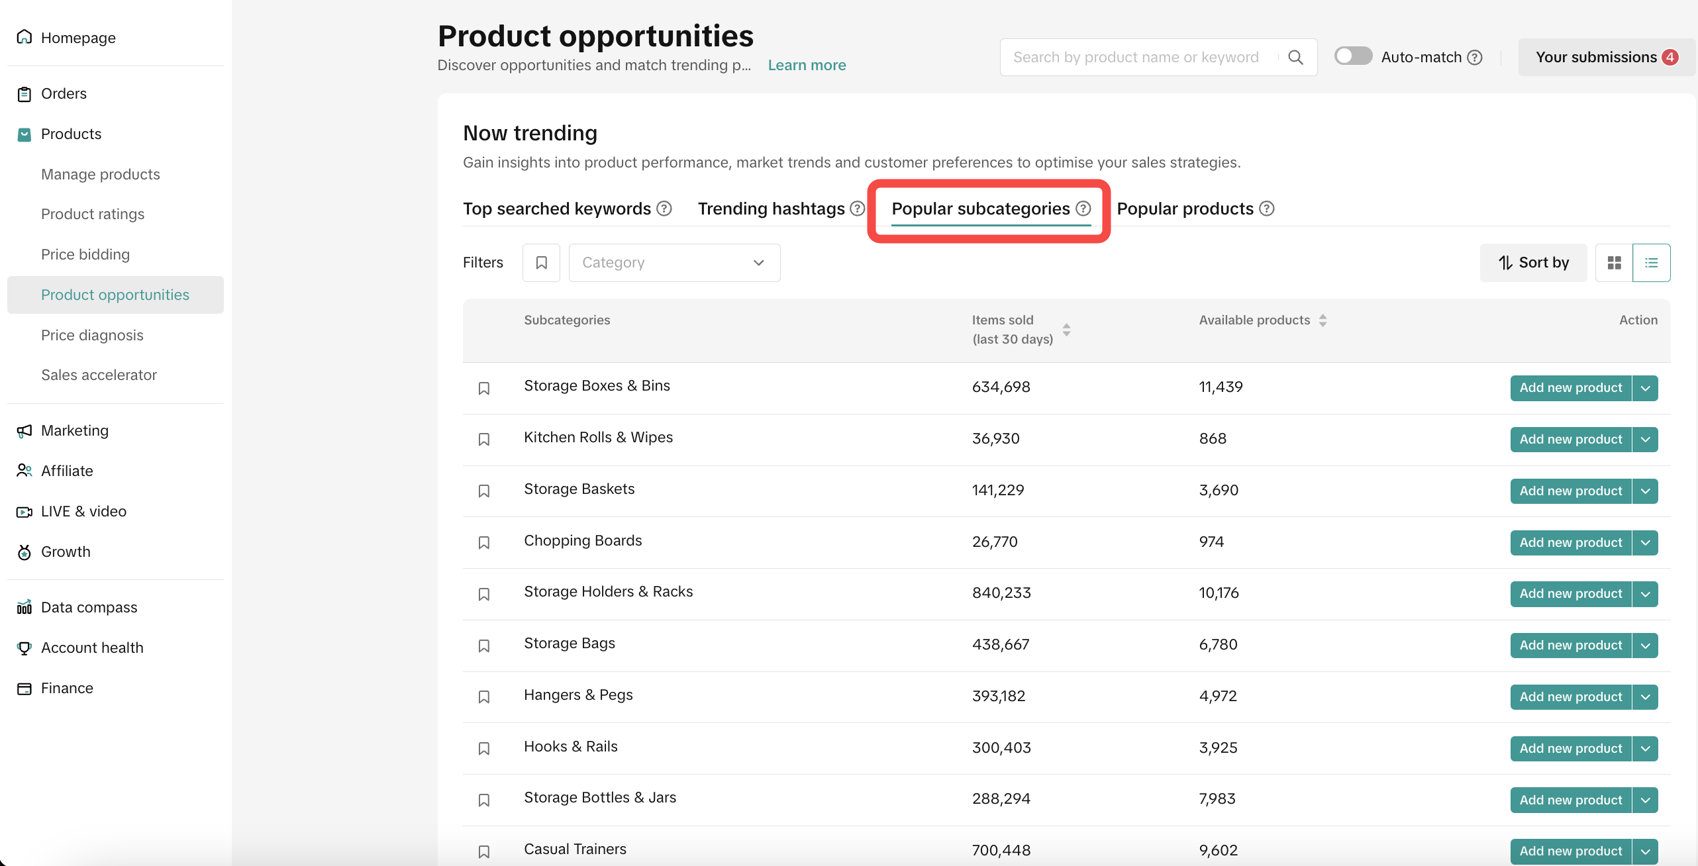Click help icon beside Trending hashtags
Viewport: 1698px width, 866px height.
click(858, 209)
